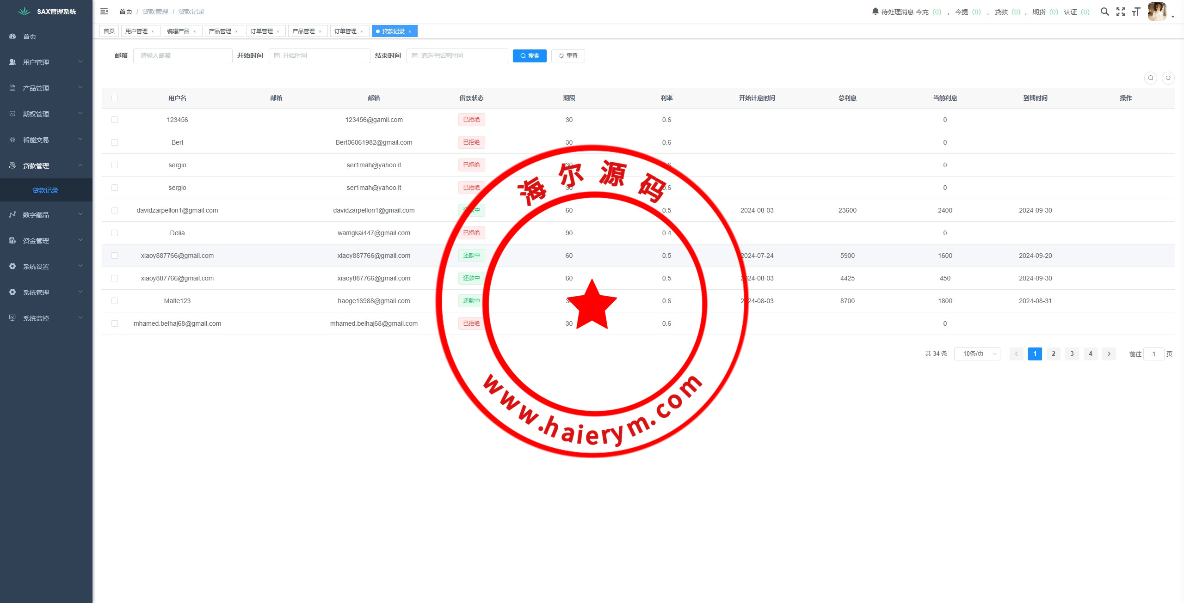Open the header search magnifier icon
The image size is (1184, 603).
(x=1104, y=12)
